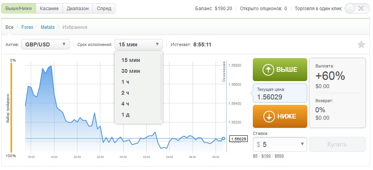Viewport: 373px width, 170px height.
Task: Mark asset as favorite with star icon
Action: point(361,44)
